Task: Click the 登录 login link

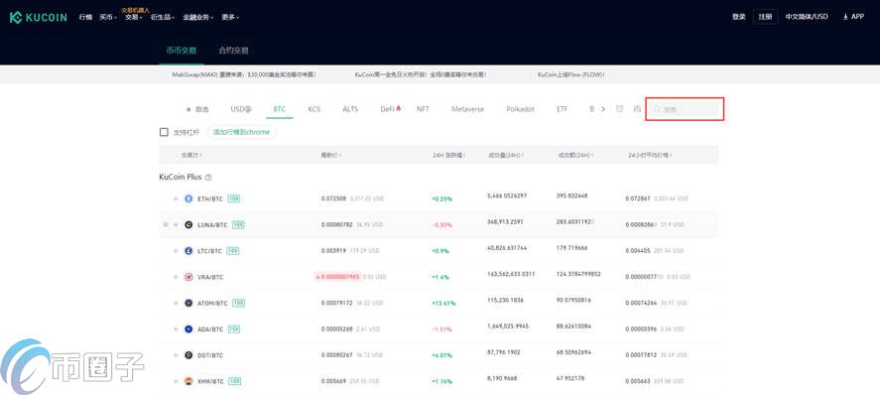Action: pos(738,17)
